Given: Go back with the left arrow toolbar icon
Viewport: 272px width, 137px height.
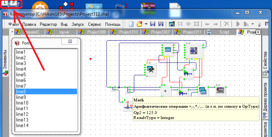Looking at the screenshot, I should click(x=207, y=24).
